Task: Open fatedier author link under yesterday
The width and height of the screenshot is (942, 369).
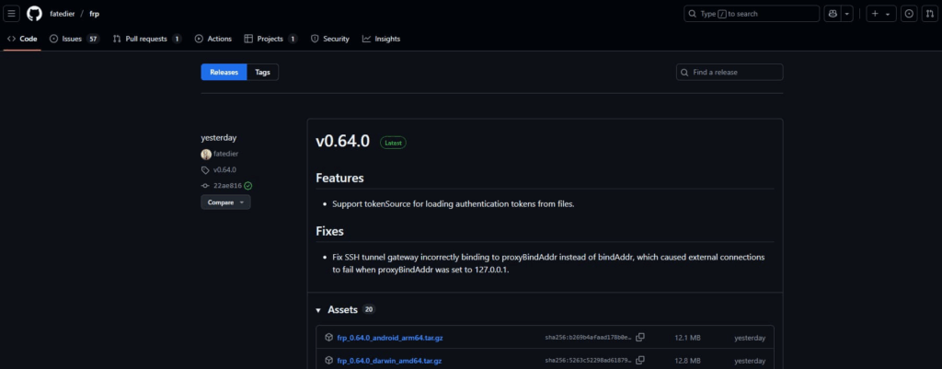Action: tap(226, 154)
